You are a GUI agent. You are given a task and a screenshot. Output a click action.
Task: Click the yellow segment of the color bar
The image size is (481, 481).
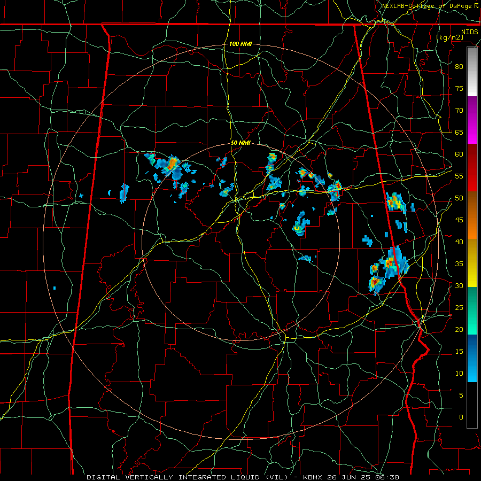(x=472, y=263)
